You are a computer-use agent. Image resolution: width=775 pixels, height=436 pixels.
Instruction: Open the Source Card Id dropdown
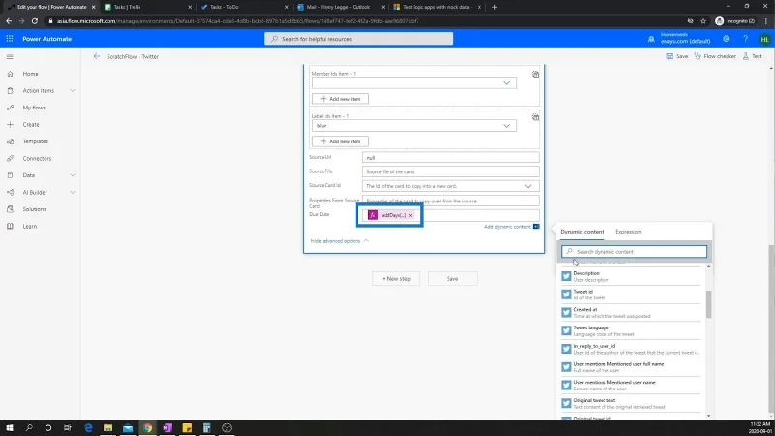(450, 186)
